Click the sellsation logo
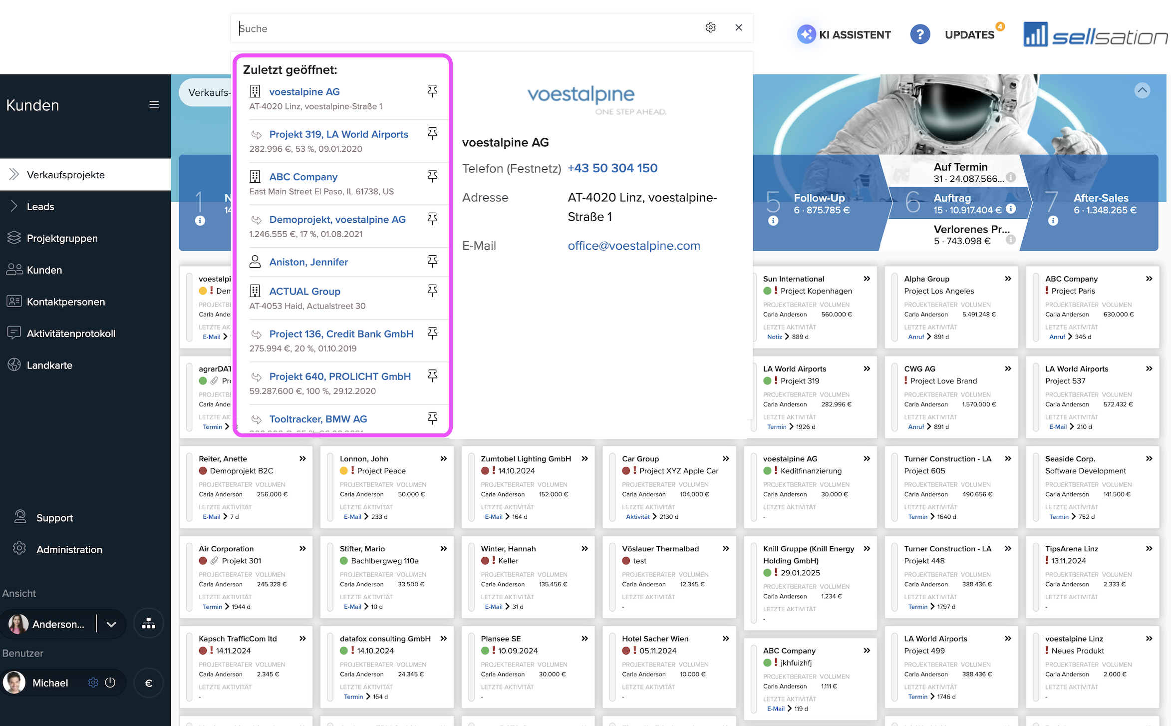1171x726 pixels. [x=1095, y=35]
